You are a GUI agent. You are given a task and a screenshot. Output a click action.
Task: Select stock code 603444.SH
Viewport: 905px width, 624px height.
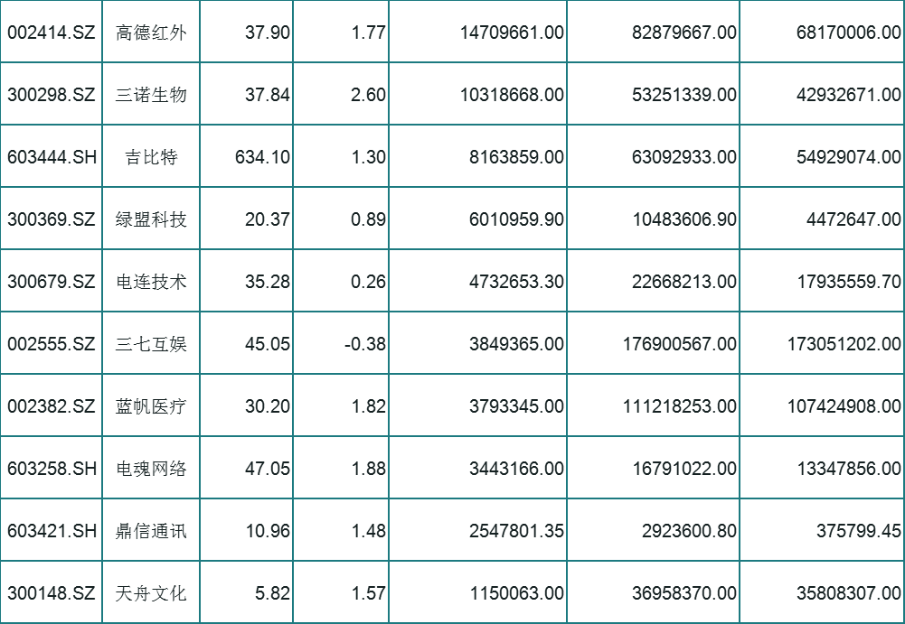(52, 155)
